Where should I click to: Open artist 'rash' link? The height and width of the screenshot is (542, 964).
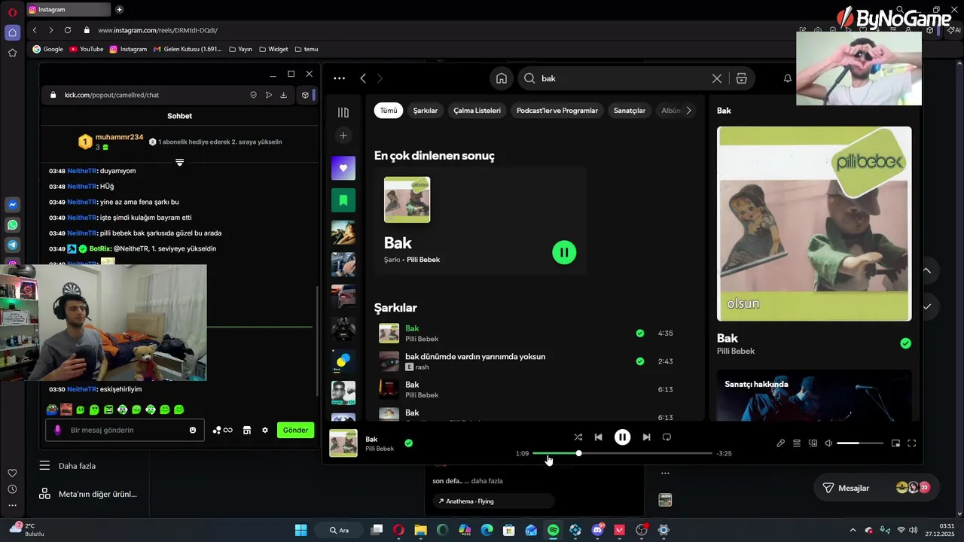pos(422,367)
